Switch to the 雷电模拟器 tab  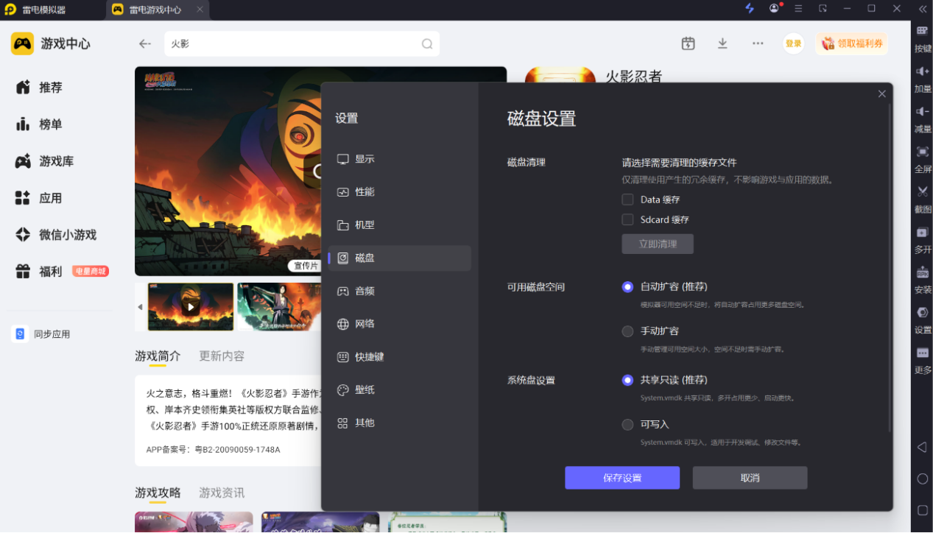click(43, 10)
